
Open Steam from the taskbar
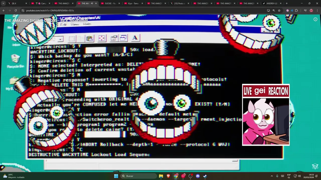tap(205, 176)
